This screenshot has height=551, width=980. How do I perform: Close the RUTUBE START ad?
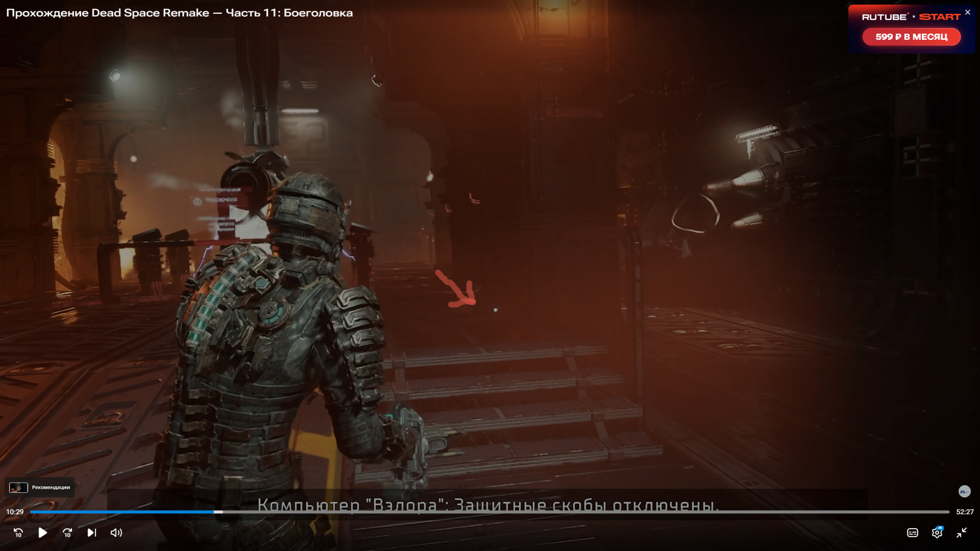[x=968, y=12]
